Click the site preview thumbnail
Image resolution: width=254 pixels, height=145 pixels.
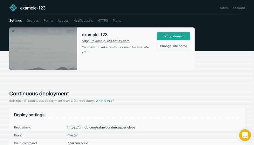tap(43, 49)
